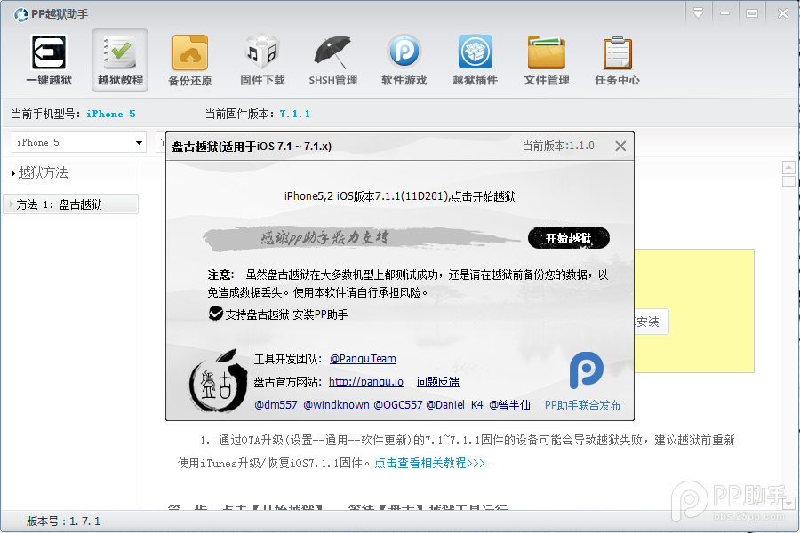Screen dimensions: 800x533
Task: Open the @PanguTeam developer link
Action: click(x=363, y=359)
